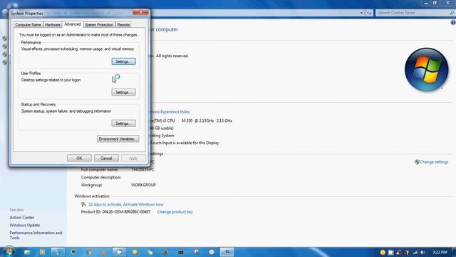Open Action Center under See also
This screenshot has width=456, height=257.
(22, 217)
